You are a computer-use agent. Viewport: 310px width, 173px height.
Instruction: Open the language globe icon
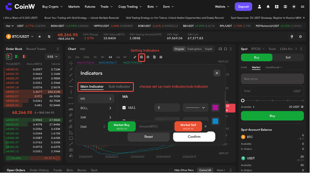285,7
